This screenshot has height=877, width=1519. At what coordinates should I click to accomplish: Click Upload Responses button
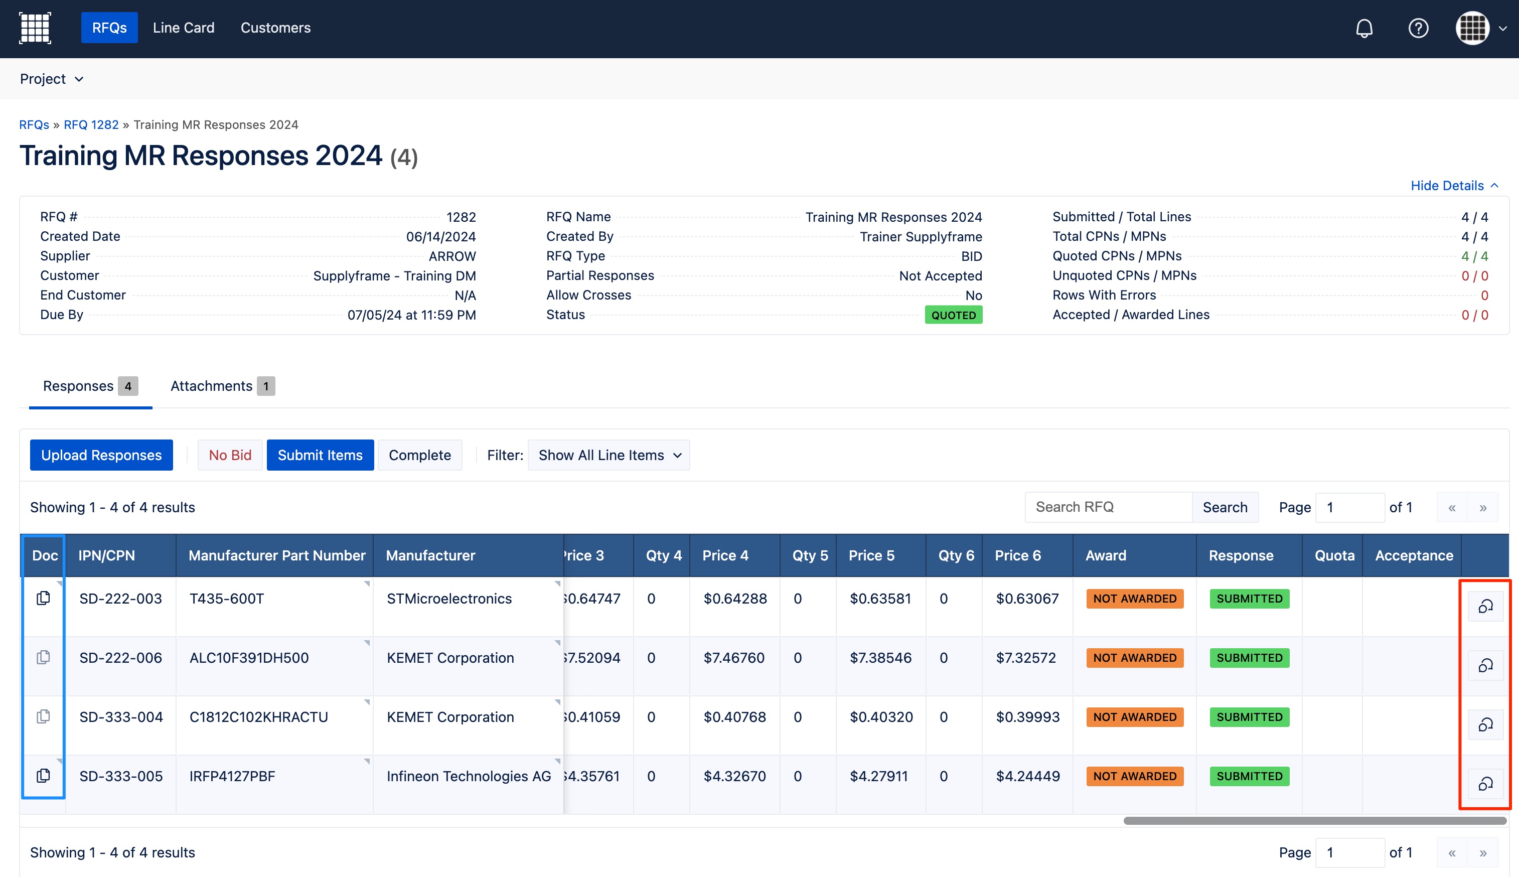101,455
